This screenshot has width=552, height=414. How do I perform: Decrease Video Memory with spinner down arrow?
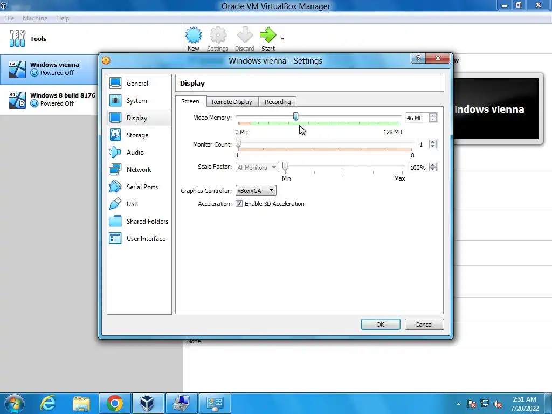point(433,120)
